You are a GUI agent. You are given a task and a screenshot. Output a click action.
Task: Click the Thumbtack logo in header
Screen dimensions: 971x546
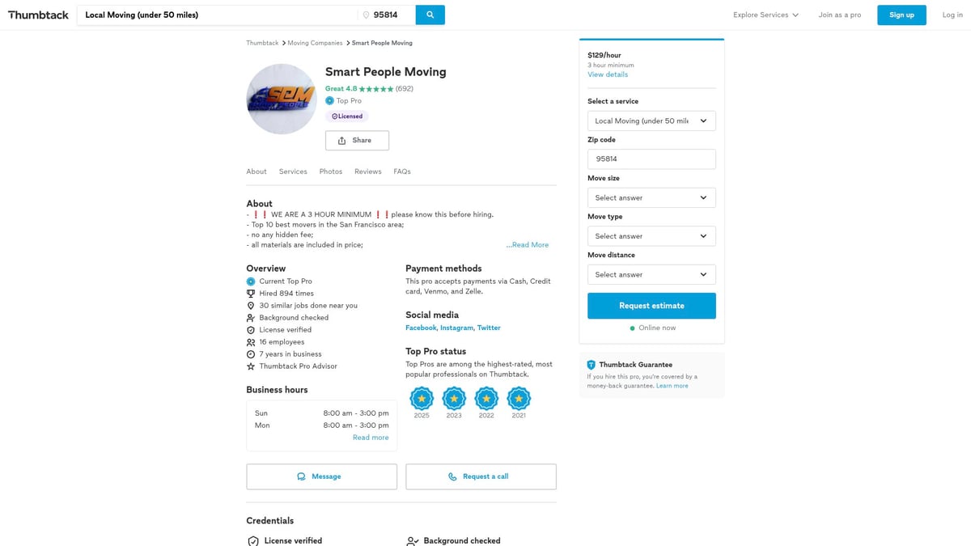(x=38, y=15)
